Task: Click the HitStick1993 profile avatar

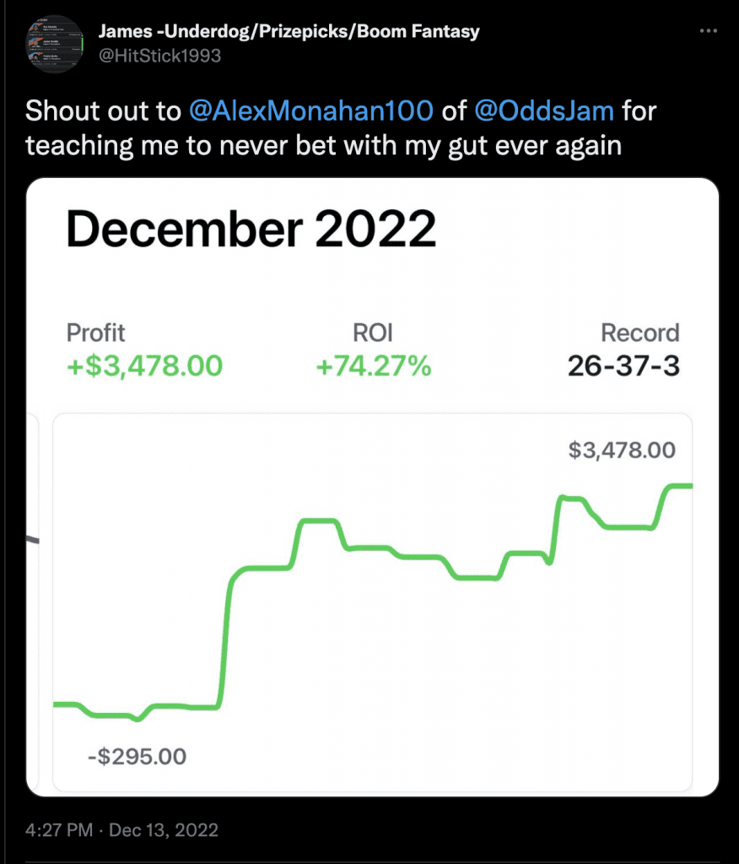Action: (55, 44)
